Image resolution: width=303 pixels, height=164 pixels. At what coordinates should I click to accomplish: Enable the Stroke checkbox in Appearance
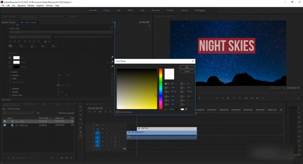(x=10, y=62)
